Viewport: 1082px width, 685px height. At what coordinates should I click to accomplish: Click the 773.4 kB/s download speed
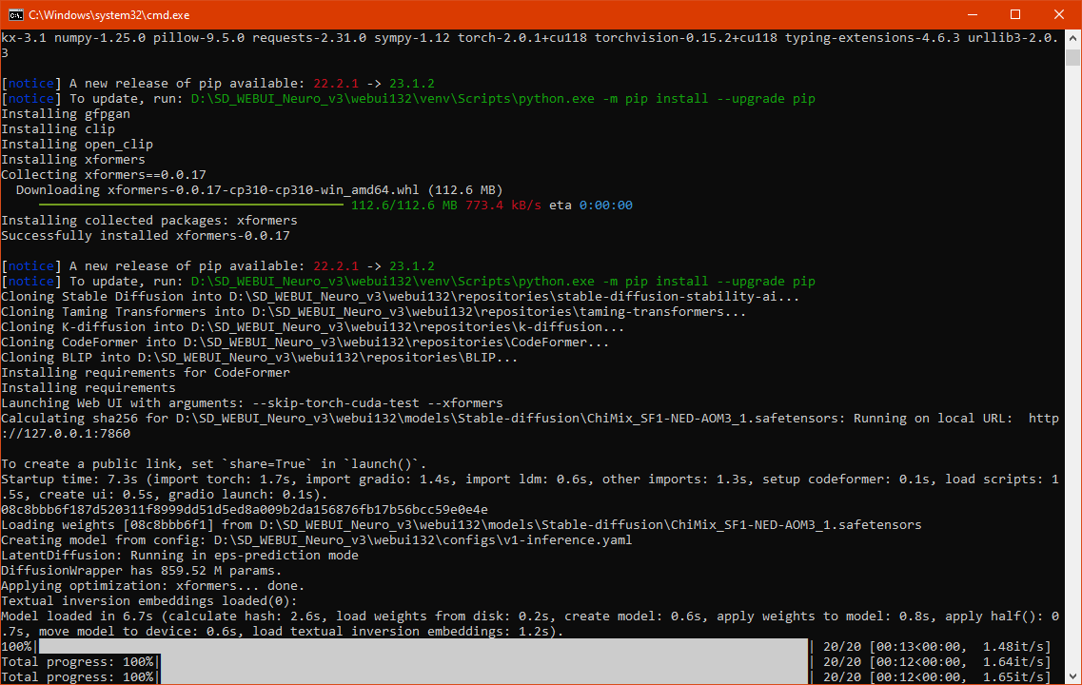pyautogui.click(x=503, y=205)
